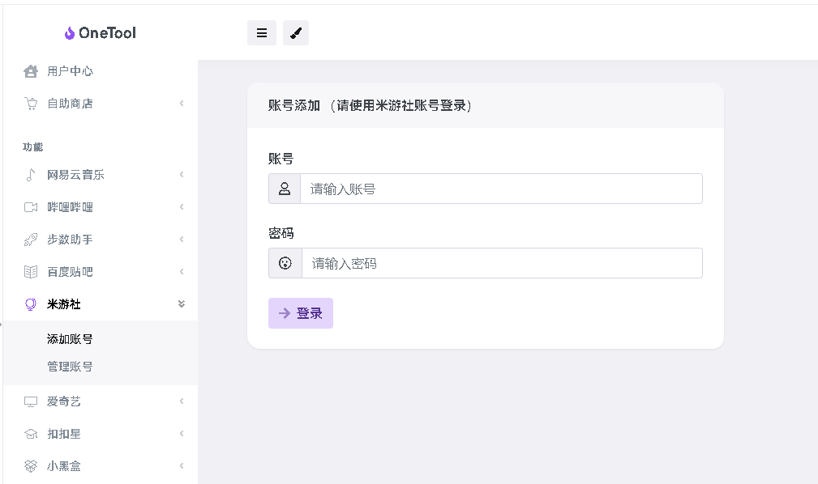Click the shopping cart icon for 自助商店
Screen dimensions: 818x484
coord(31,104)
